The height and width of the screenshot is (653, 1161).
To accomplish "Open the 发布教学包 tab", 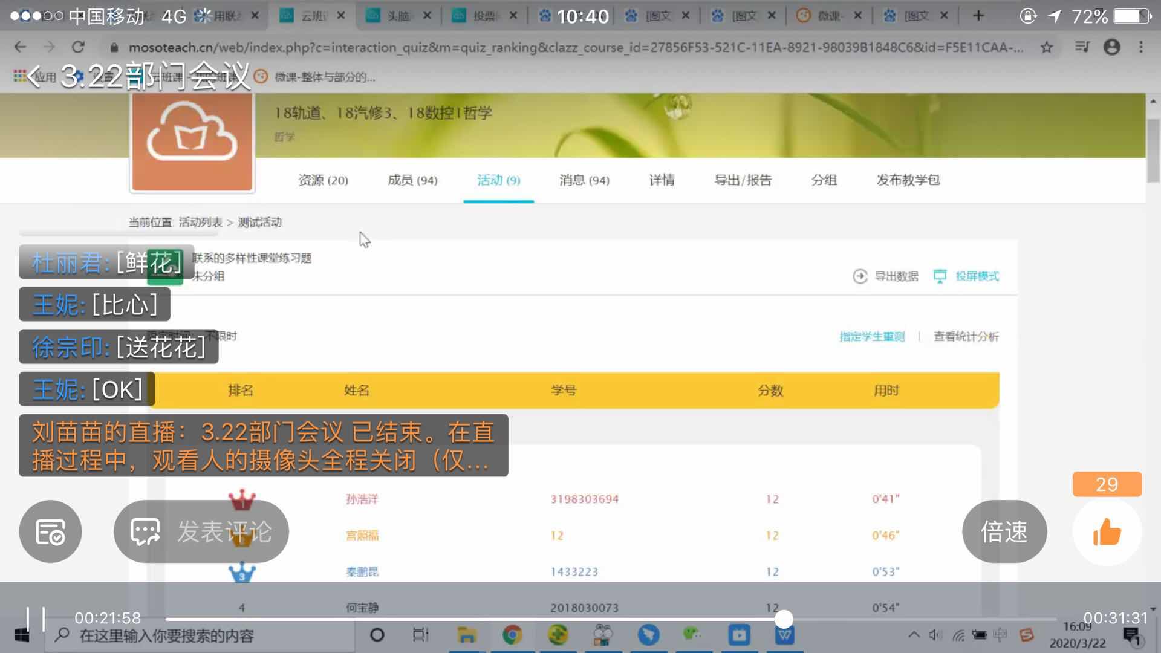I will coord(908,180).
